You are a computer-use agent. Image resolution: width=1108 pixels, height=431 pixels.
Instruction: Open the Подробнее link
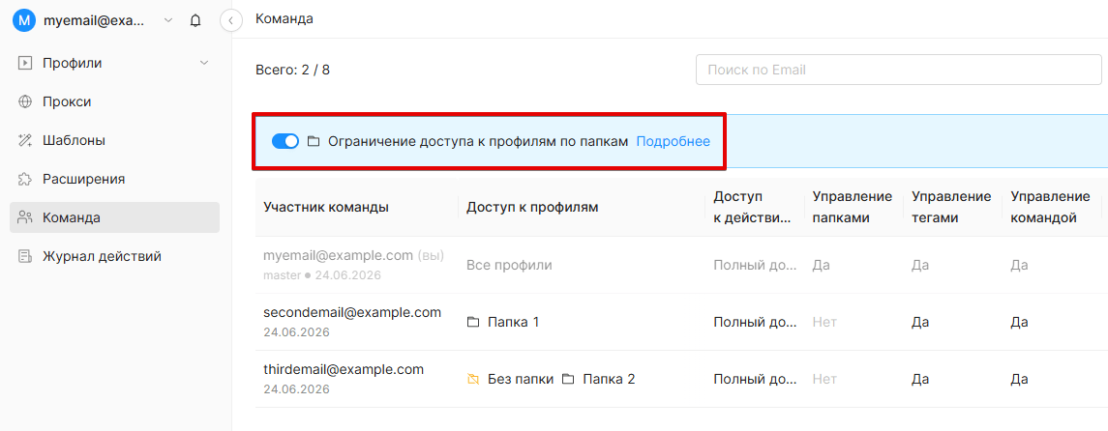pos(673,141)
